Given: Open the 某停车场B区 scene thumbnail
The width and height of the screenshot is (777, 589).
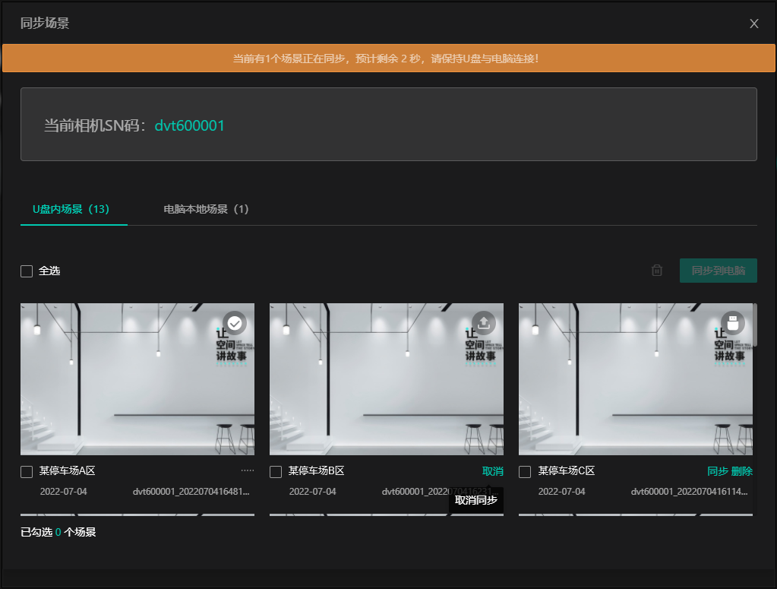Looking at the screenshot, I should (387, 379).
